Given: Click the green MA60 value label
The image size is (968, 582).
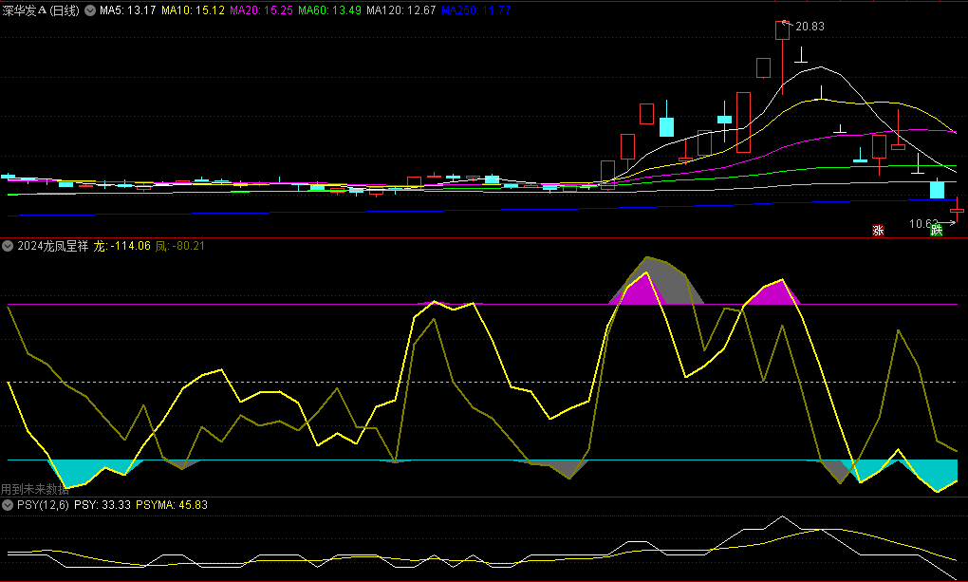Looking at the screenshot, I should click(x=329, y=10).
